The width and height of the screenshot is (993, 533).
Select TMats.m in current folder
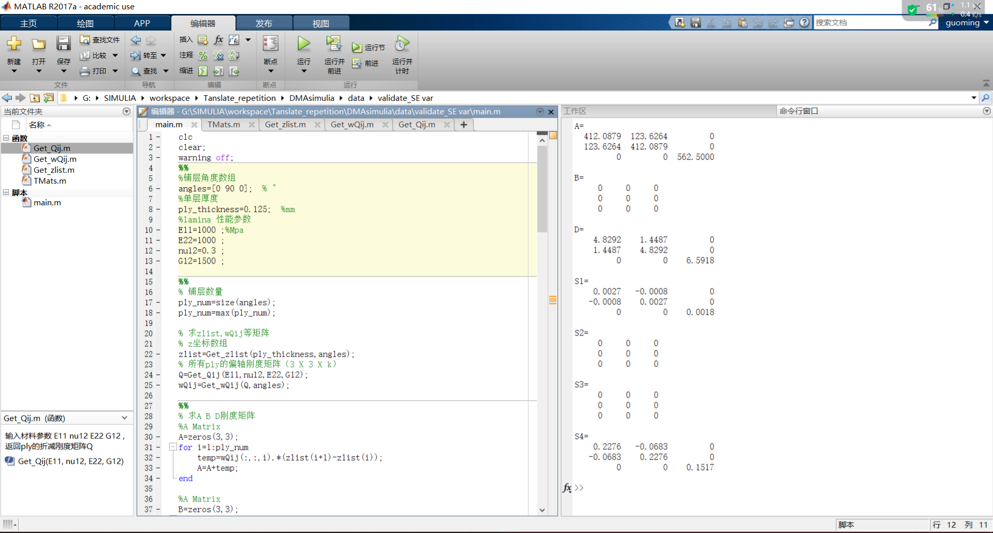click(x=50, y=181)
